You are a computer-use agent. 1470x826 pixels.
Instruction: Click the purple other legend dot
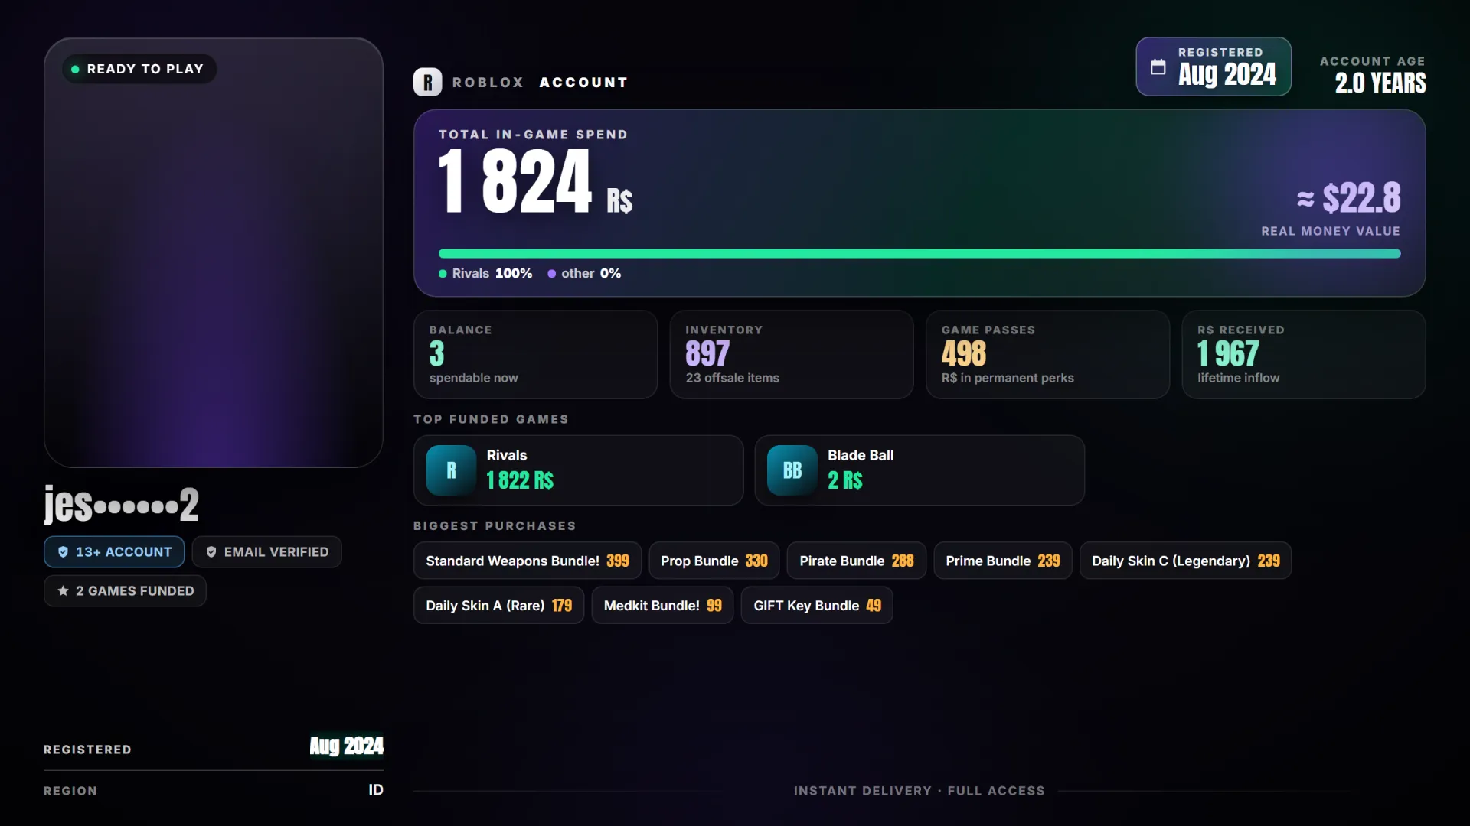click(x=551, y=274)
